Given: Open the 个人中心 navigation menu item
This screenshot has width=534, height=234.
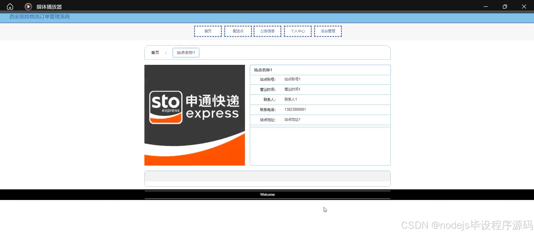Looking at the screenshot, I should (x=298, y=31).
